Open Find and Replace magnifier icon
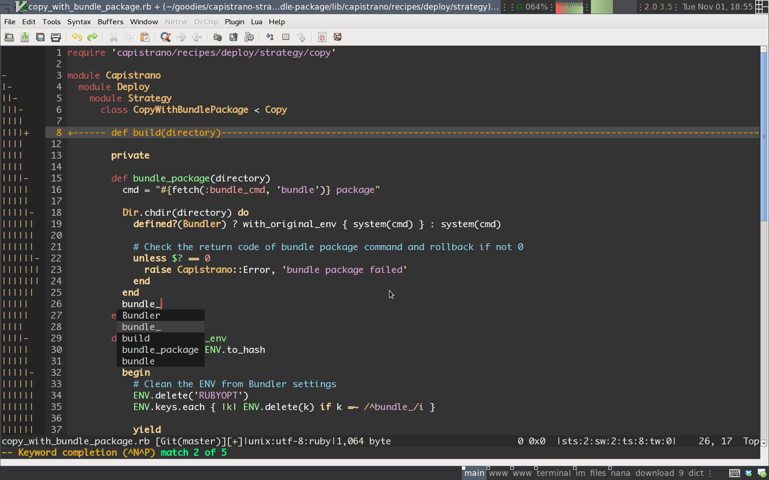Screen dimensions: 769x480 click(x=166, y=37)
